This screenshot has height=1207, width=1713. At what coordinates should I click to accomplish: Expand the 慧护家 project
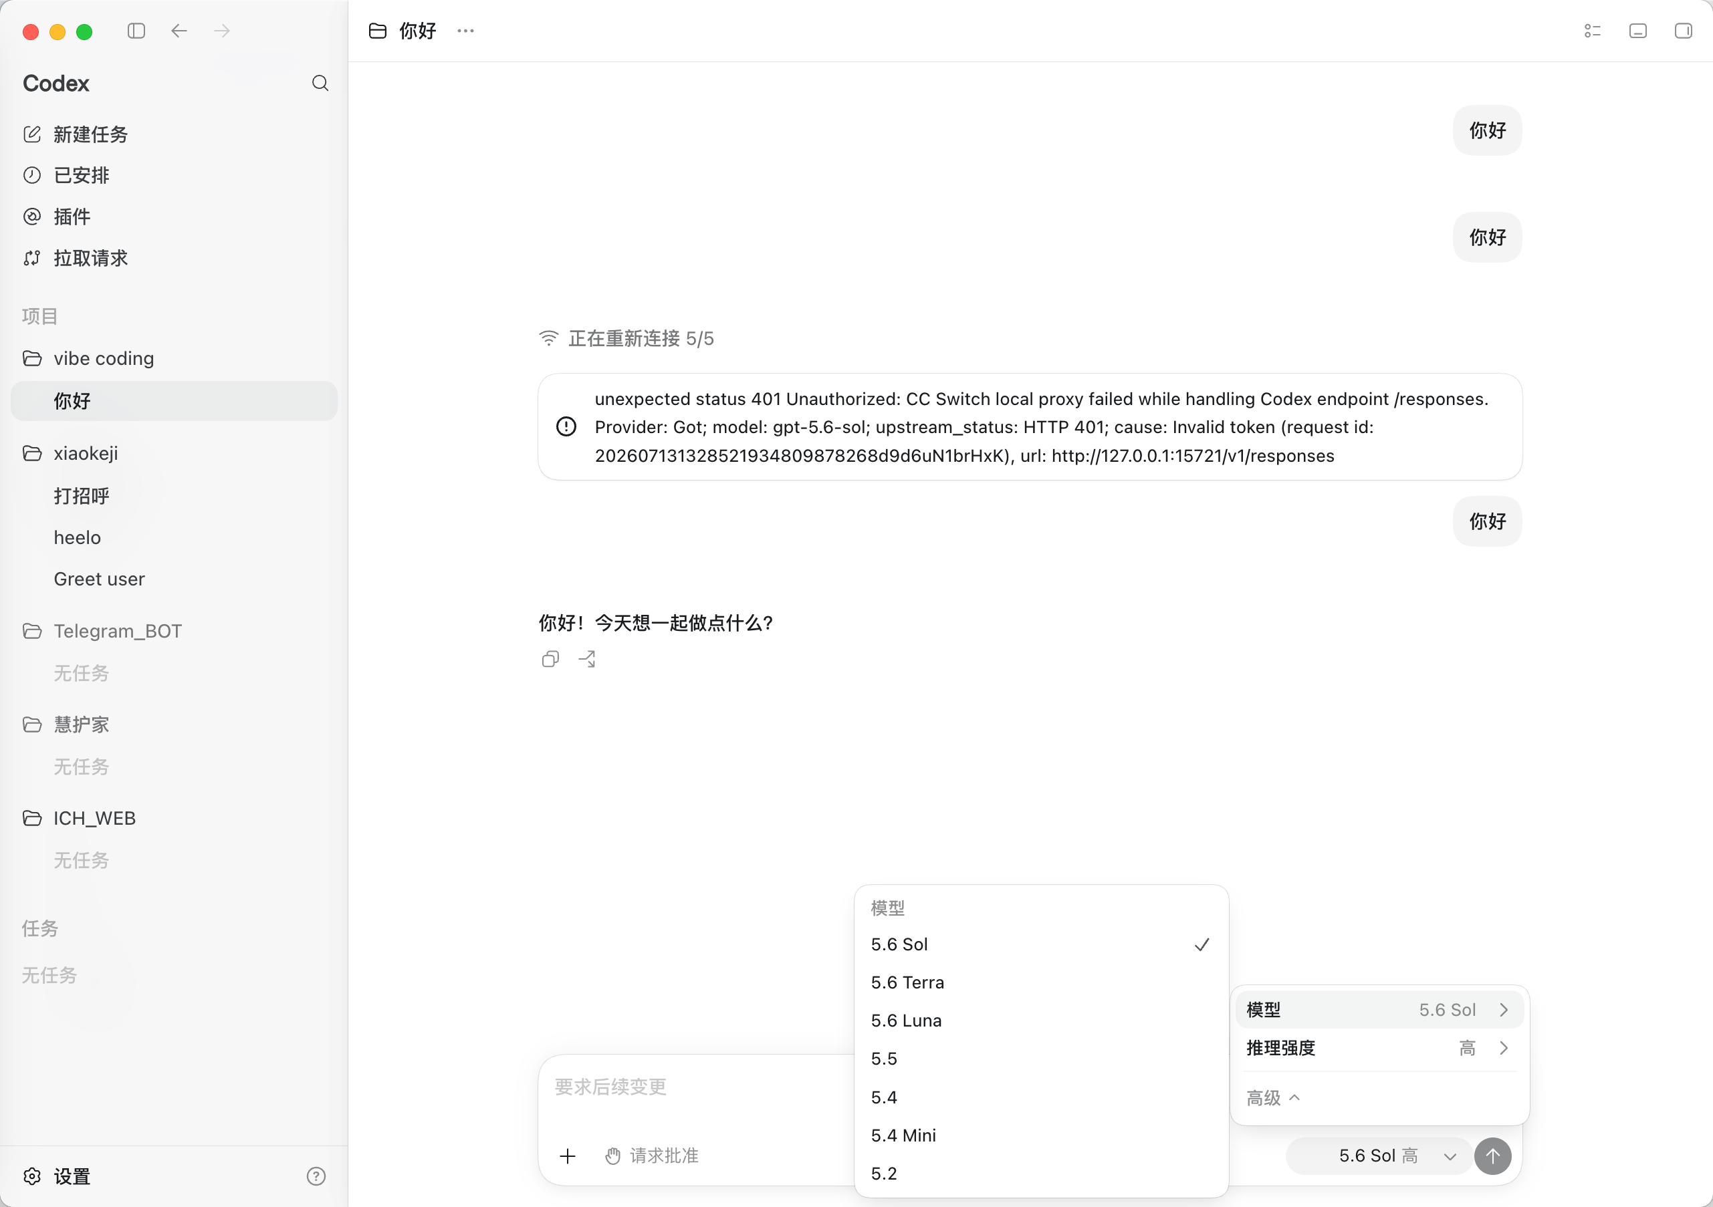click(x=173, y=724)
